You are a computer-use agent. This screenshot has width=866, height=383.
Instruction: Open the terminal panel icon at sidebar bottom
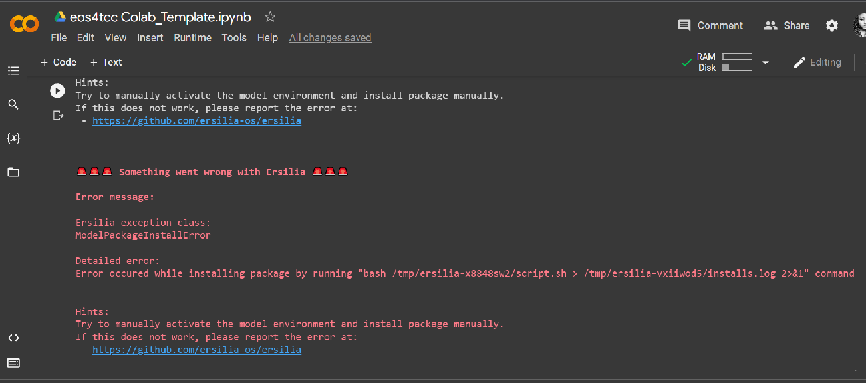(x=13, y=363)
